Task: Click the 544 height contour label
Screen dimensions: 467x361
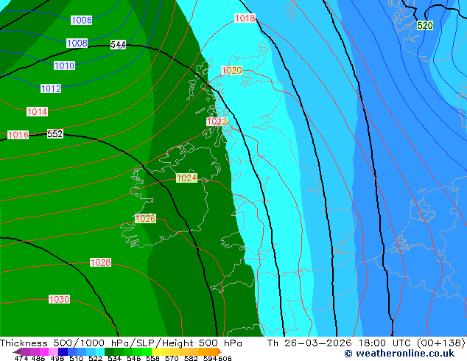Action: pos(118,45)
